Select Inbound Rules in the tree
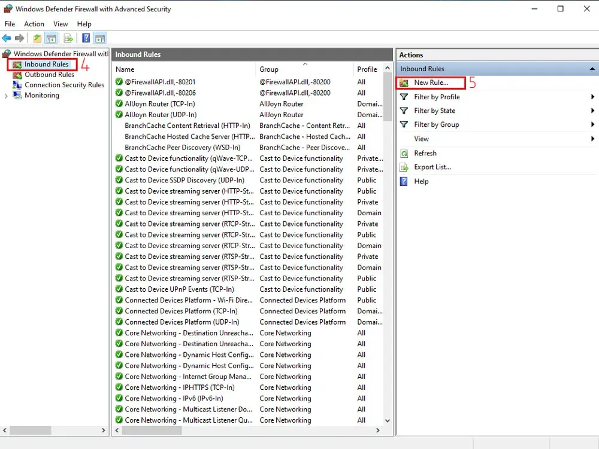Viewport: 599px width, 449px height. point(47,65)
